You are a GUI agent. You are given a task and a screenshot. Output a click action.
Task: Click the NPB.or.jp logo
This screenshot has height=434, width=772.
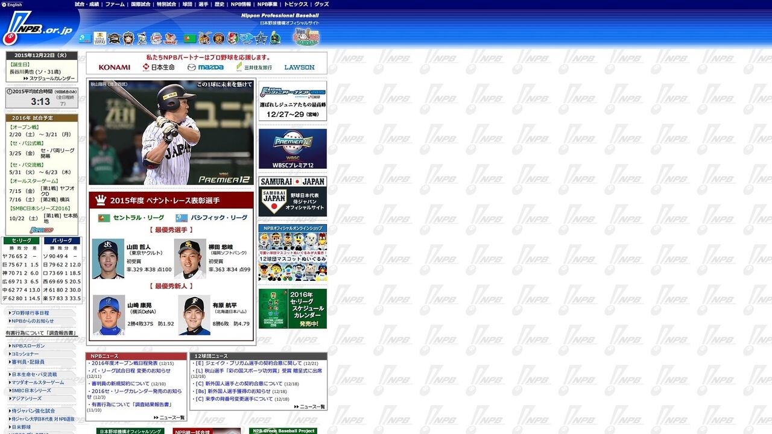coord(37,30)
